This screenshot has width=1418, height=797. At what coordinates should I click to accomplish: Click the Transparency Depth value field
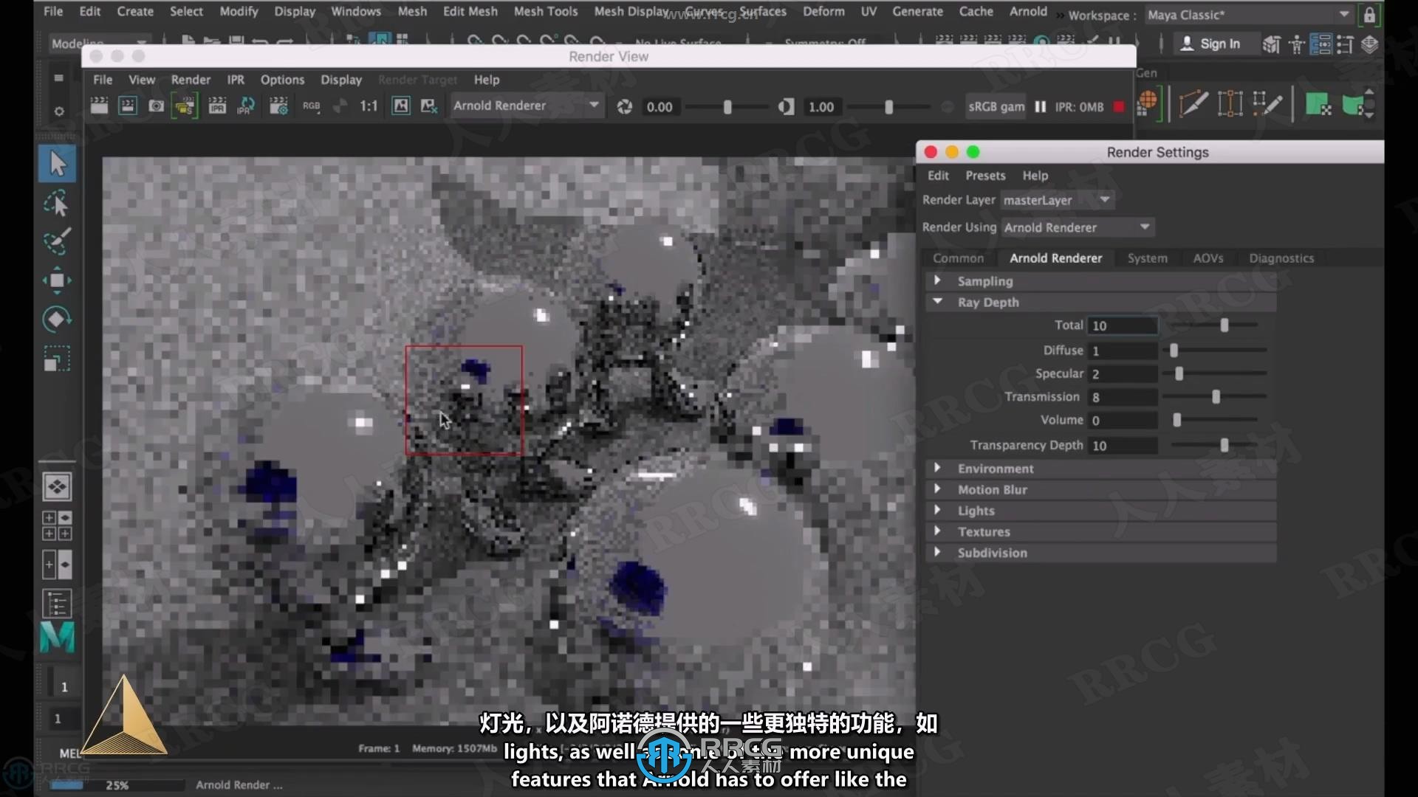click(x=1123, y=446)
